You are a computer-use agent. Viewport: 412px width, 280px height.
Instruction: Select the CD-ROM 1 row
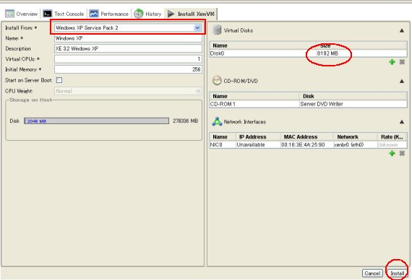pos(308,104)
